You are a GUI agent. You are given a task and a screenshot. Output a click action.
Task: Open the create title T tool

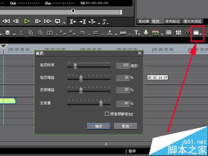pos(137,33)
